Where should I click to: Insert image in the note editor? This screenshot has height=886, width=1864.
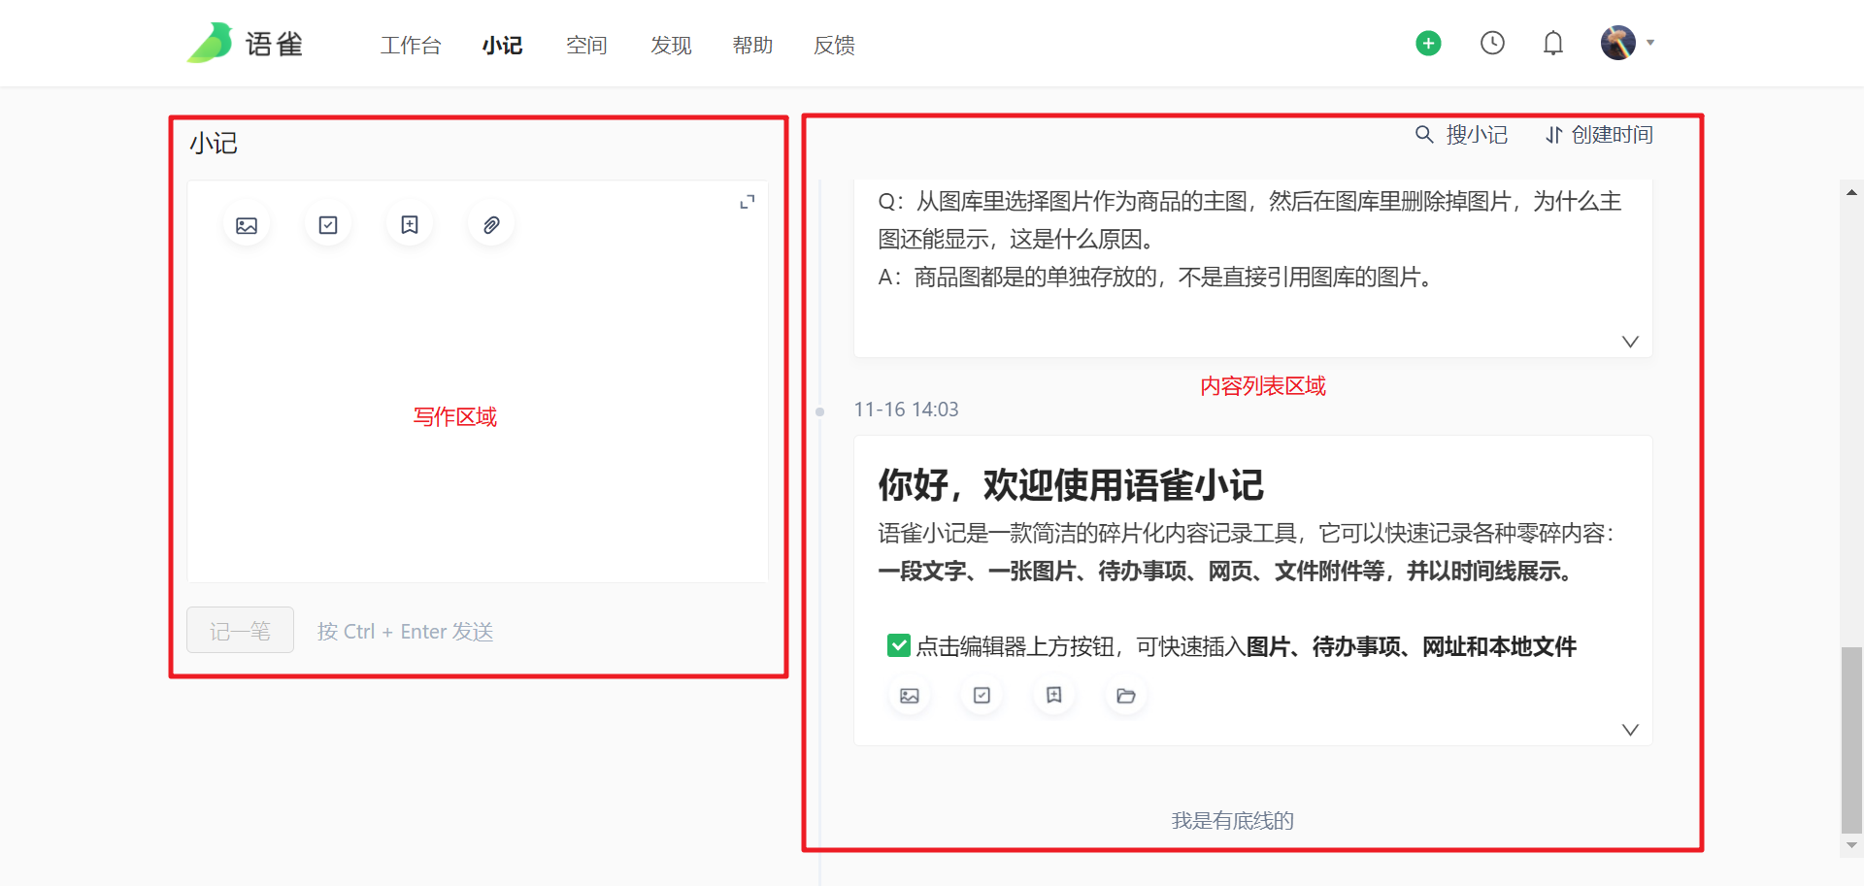(247, 225)
